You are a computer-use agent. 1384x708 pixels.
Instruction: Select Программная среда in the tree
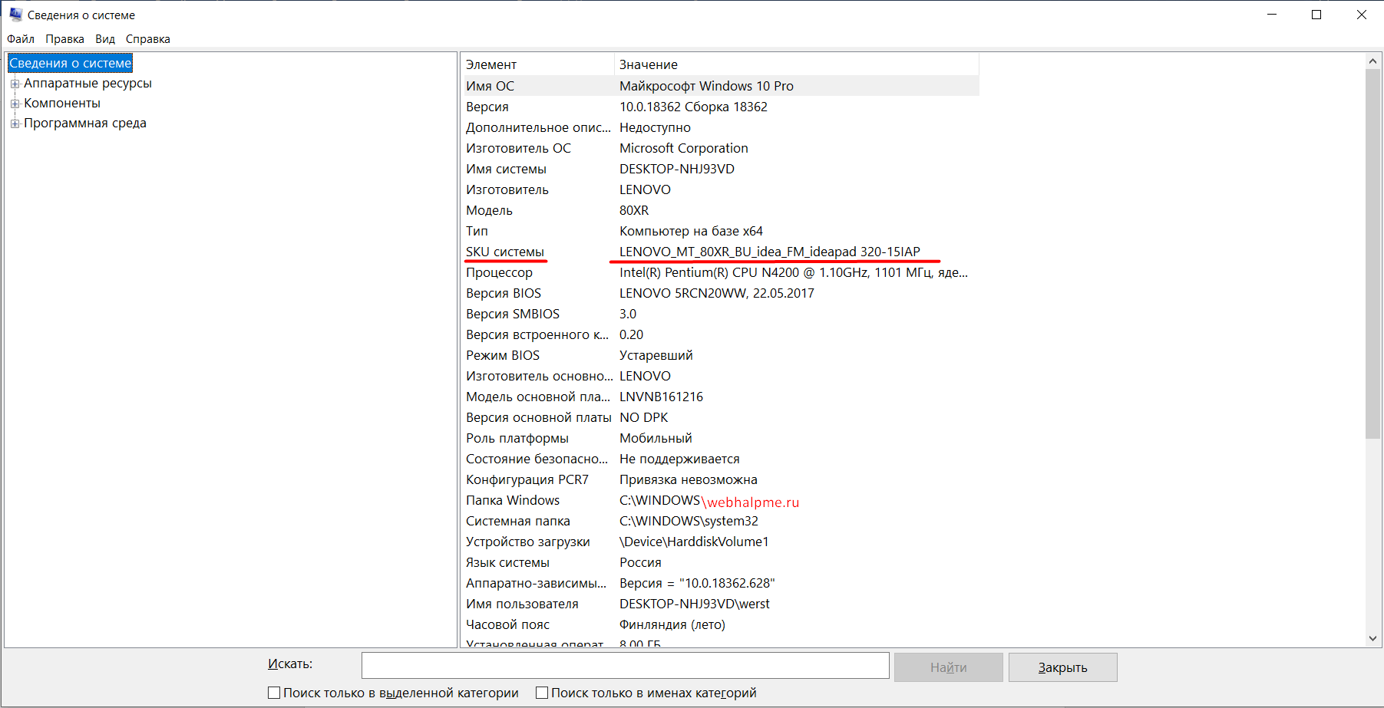click(x=85, y=123)
